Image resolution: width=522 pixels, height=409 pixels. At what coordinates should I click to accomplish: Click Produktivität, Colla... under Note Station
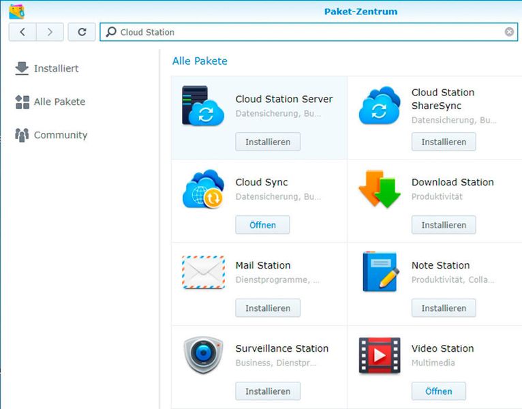point(452,279)
